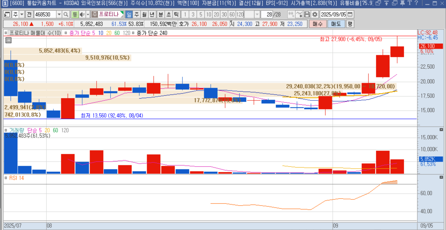Click the 프로티나 stock name box
Viewport: 446px width, 230px height.
tap(108, 14)
